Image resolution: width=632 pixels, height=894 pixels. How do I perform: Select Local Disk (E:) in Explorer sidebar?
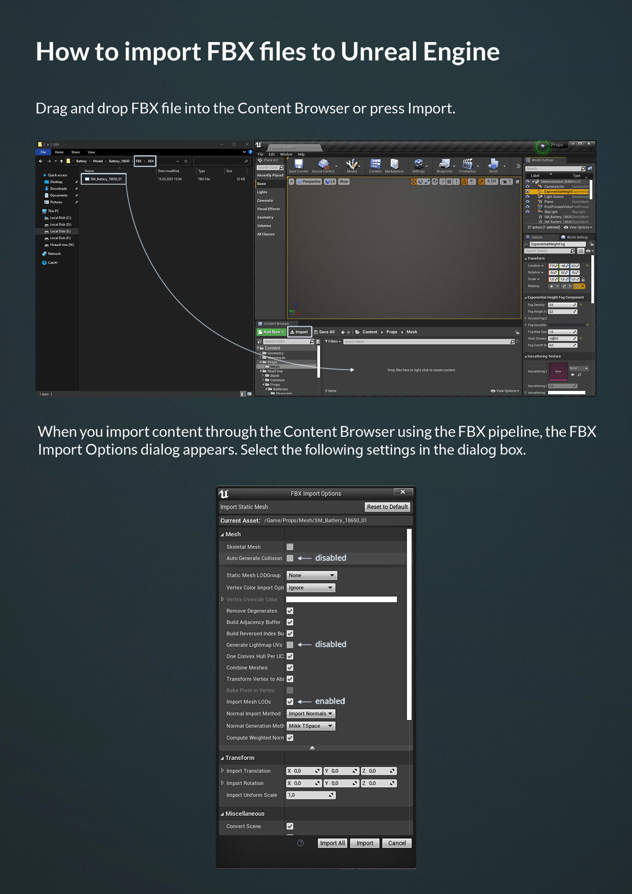[57, 231]
